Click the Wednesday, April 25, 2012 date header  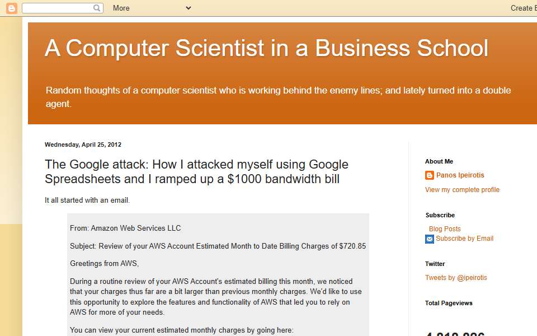pos(83,144)
